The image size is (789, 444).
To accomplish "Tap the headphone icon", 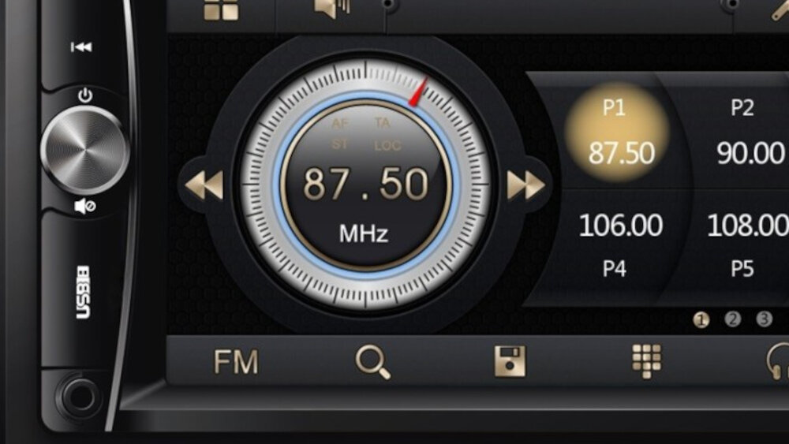I will pos(777,361).
